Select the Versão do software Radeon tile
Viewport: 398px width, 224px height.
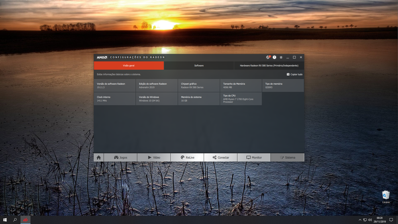(114, 85)
